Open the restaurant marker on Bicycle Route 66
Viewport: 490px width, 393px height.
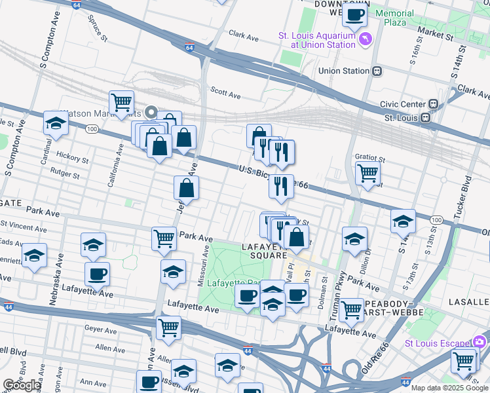(x=281, y=184)
